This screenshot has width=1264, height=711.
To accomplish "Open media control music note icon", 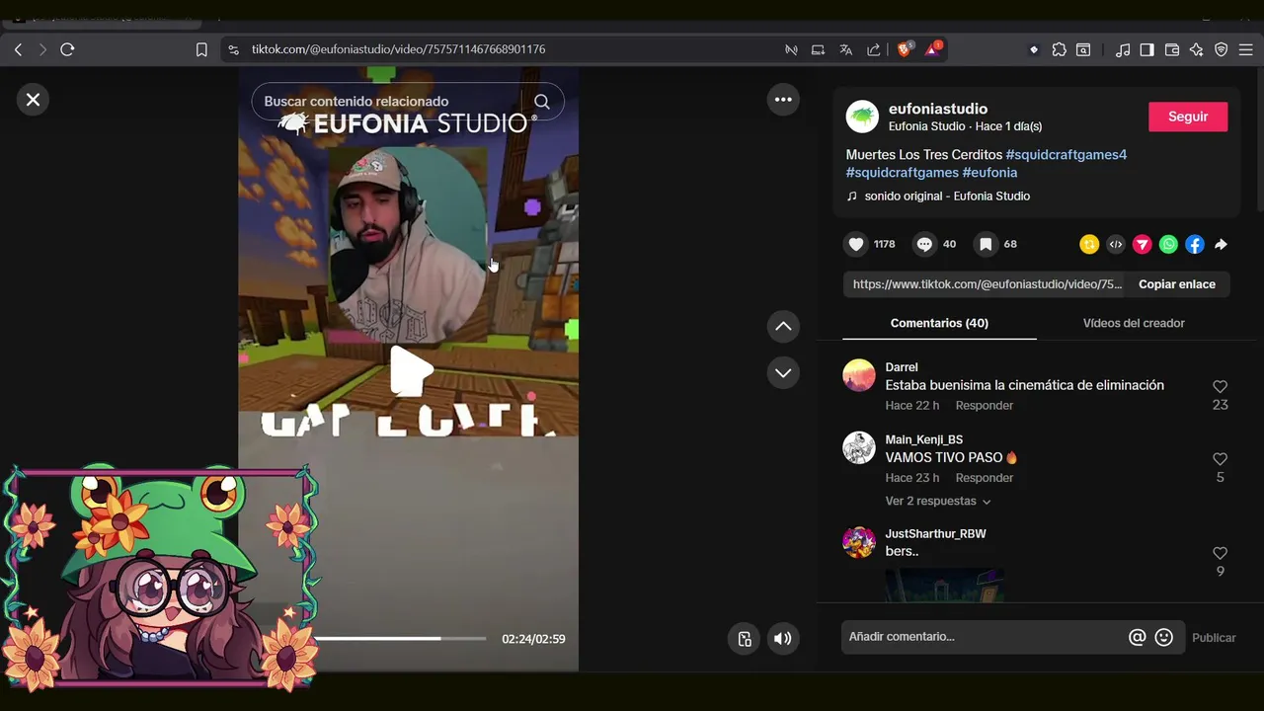I will (1122, 49).
